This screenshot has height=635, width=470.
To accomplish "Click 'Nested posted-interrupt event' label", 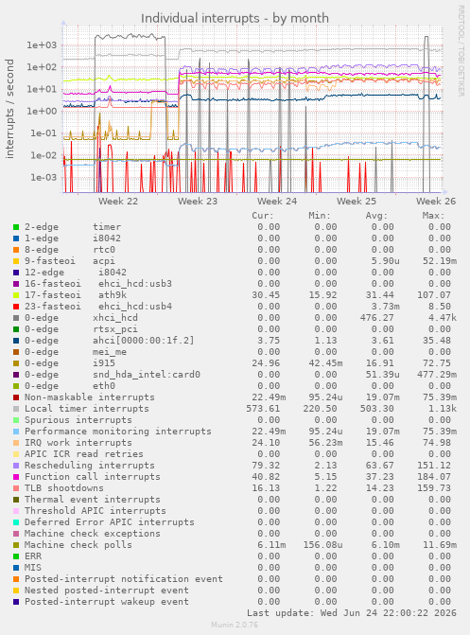I will (107, 590).
